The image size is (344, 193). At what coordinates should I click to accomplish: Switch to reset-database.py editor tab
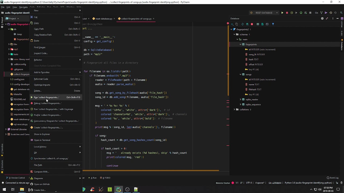coord(104,19)
